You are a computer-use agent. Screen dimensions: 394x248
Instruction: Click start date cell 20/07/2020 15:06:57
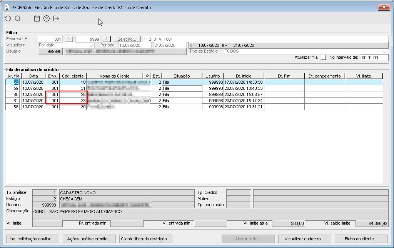pyautogui.click(x=244, y=94)
